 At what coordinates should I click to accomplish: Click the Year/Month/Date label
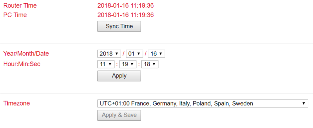click(26, 54)
